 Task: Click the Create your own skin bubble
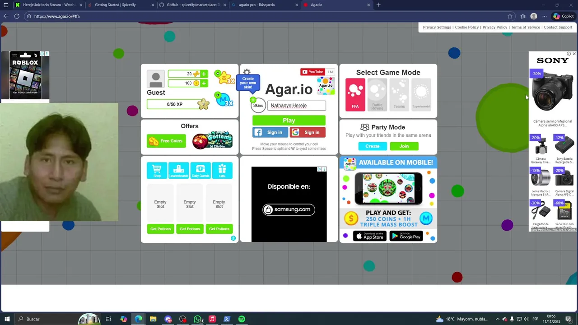[248, 83]
